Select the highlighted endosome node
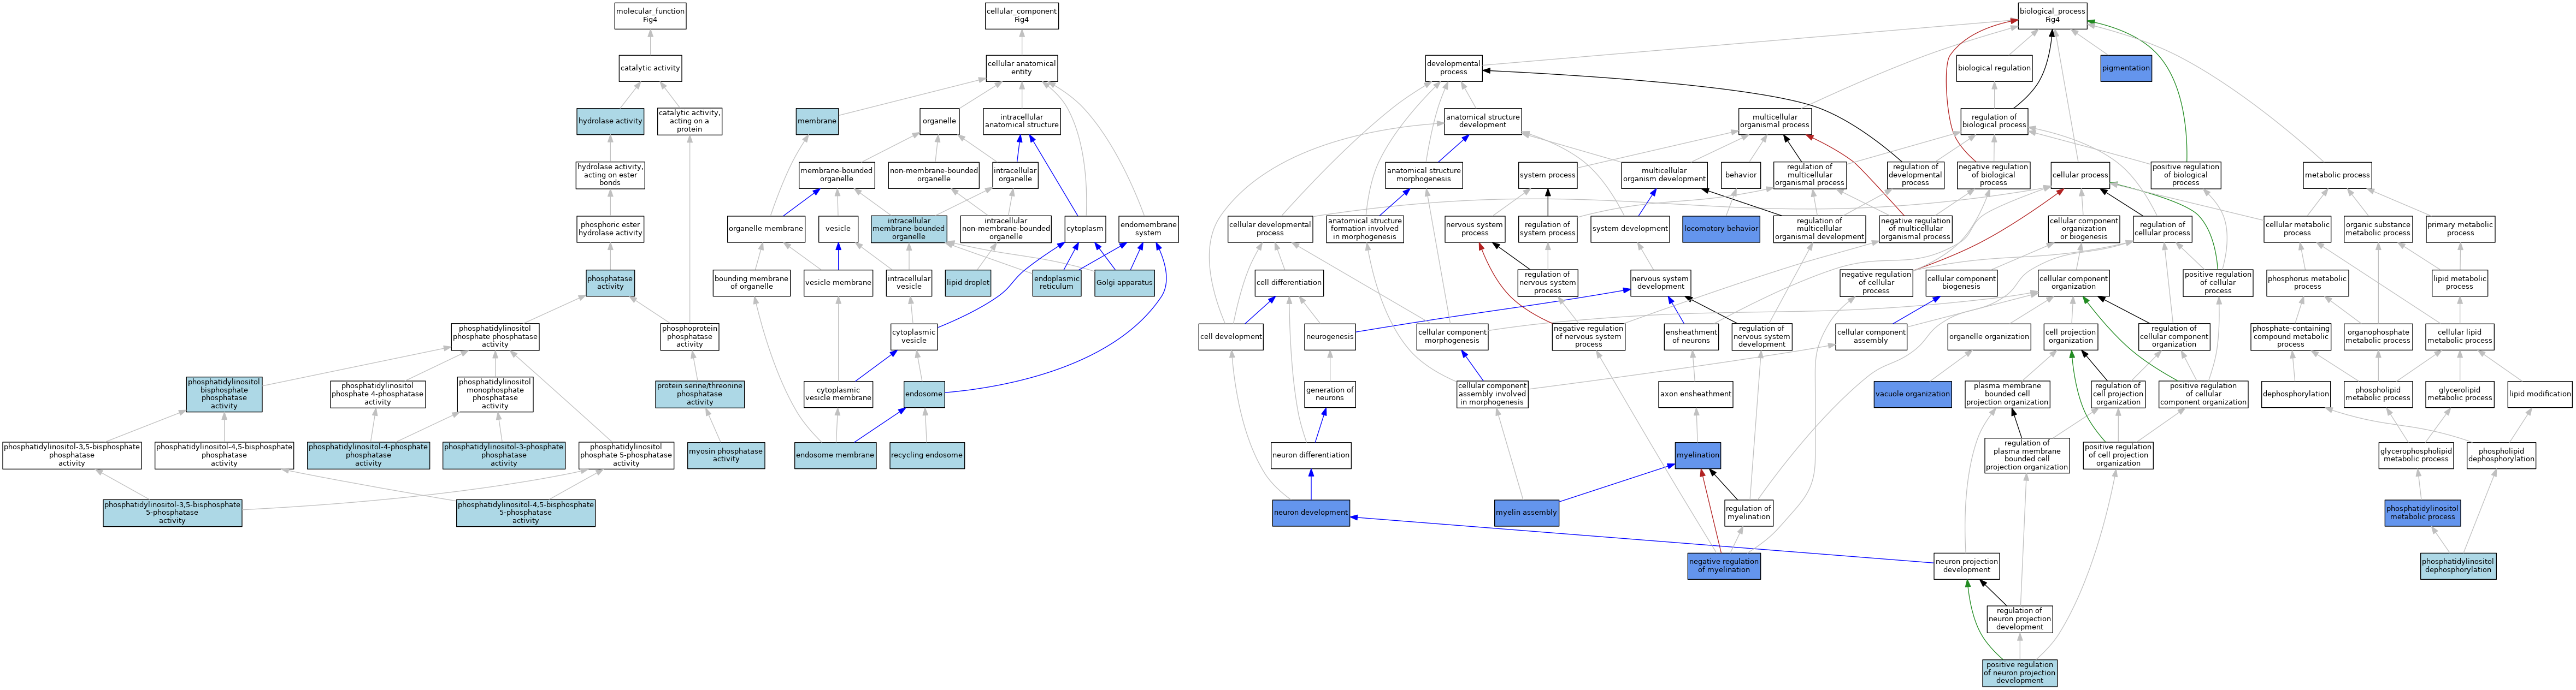 click(924, 395)
